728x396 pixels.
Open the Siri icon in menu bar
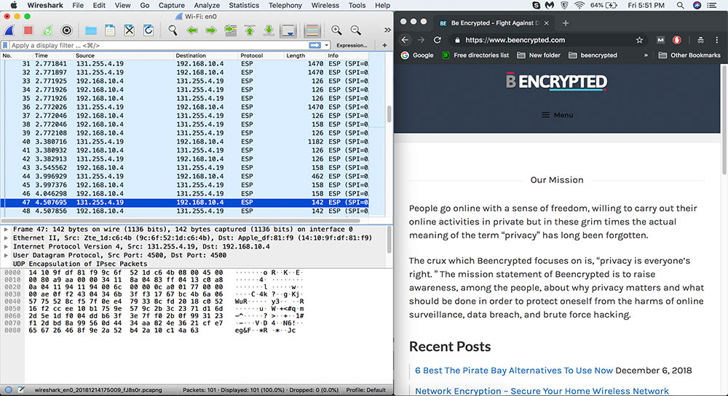pos(697,6)
